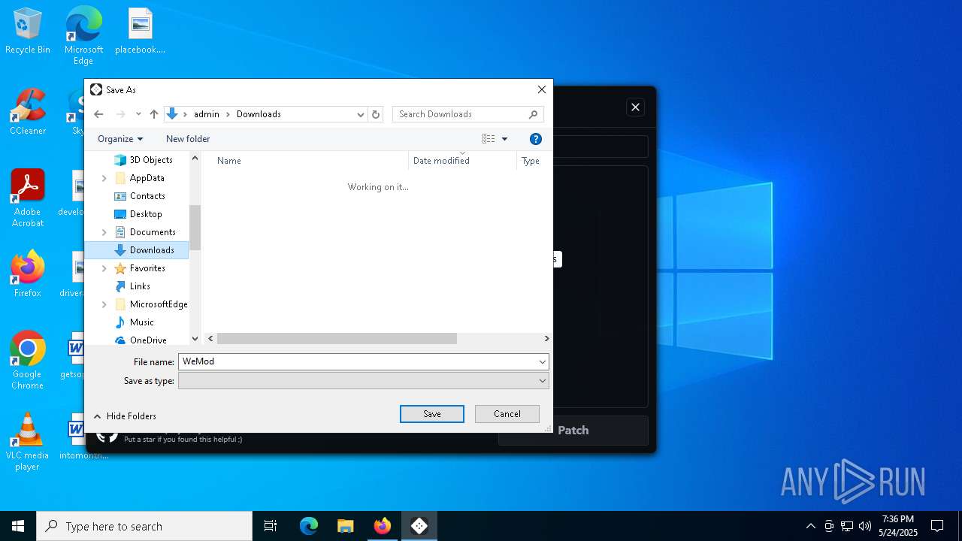Viewport: 962px width, 541px height.
Task: Open Google Chrome desktop shortcut
Action: 28,360
